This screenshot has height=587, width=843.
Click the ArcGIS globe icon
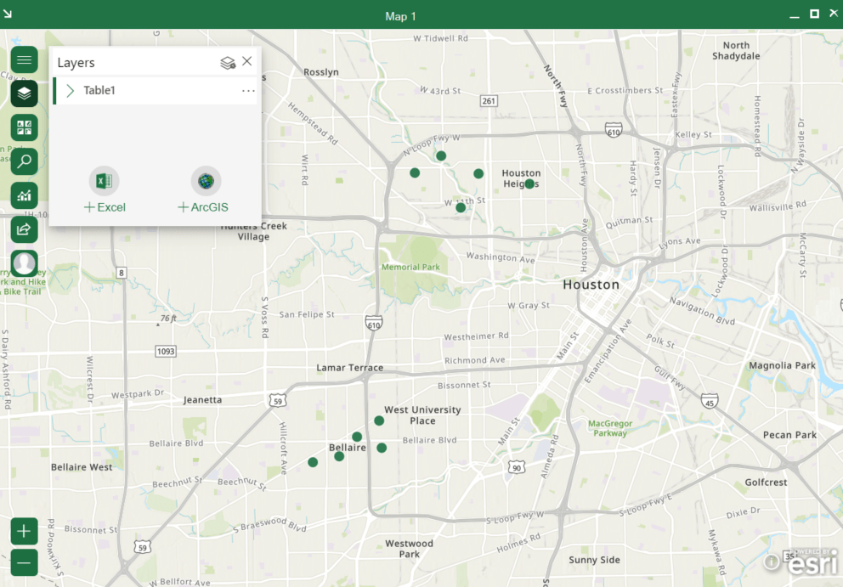206,181
